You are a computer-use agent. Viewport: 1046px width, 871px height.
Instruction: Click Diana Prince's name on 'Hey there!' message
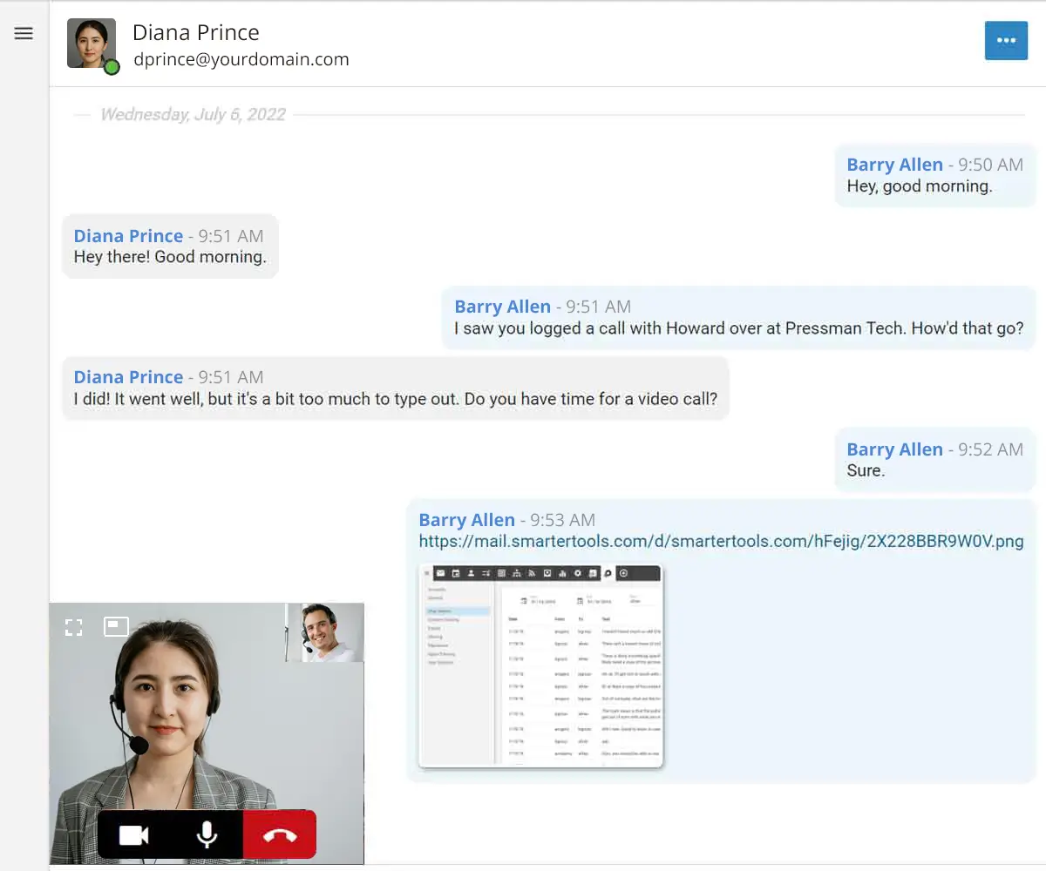[x=128, y=236]
